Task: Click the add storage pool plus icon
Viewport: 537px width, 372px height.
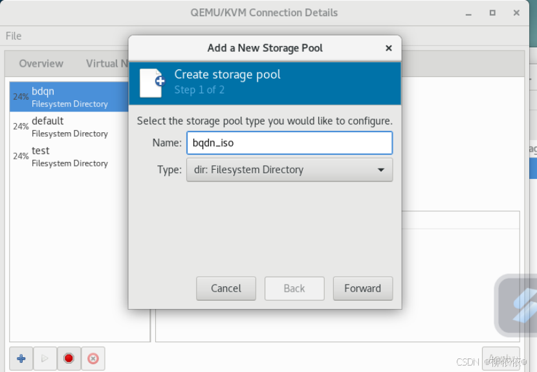Action: tap(21, 358)
